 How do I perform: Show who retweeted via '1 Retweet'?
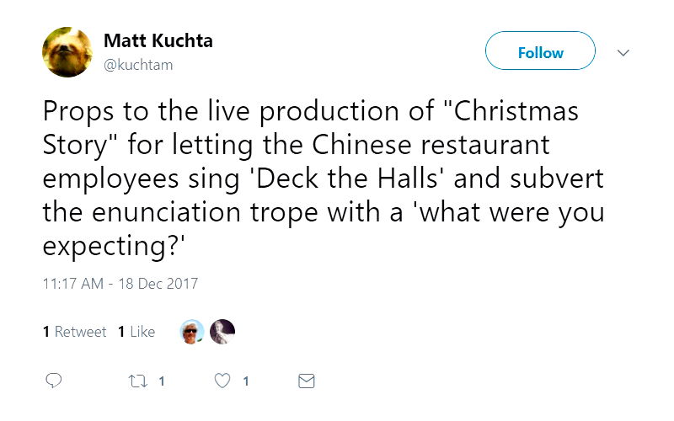(x=75, y=332)
